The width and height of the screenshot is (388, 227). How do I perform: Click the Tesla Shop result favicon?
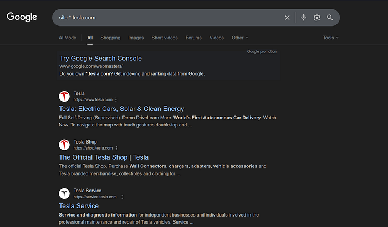[x=64, y=145]
